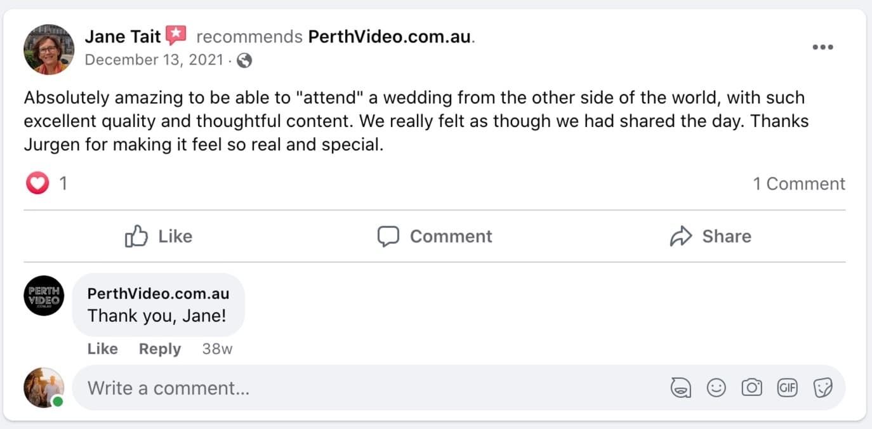This screenshot has height=429, width=872.
Task: Open the GIF picker icon
Action: click(x=787, y=388)
